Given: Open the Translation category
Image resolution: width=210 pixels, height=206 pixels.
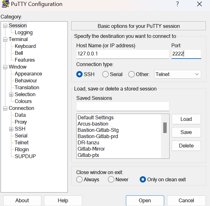Looking at the screenshot, I should tap(27, 88).
